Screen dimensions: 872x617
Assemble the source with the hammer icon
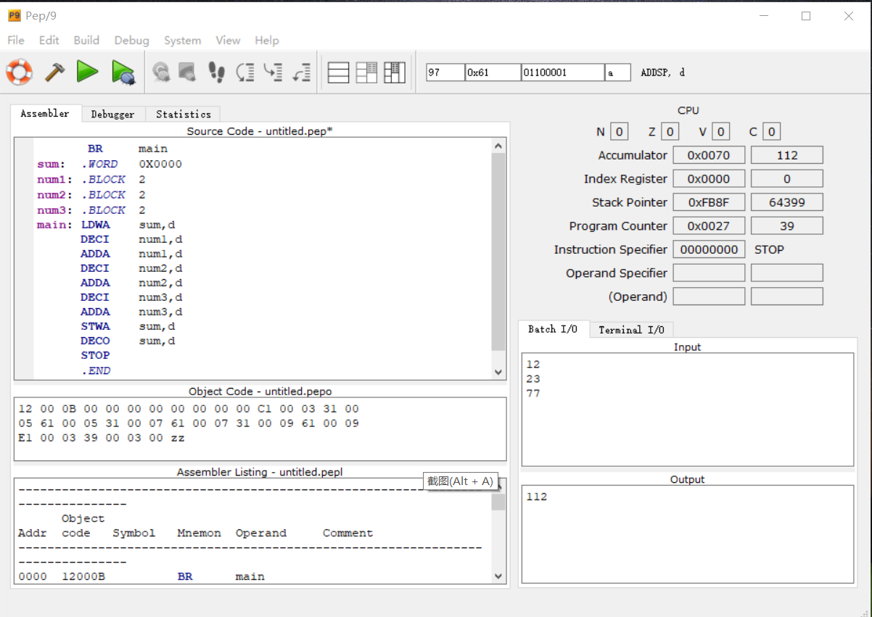[54, 72]
